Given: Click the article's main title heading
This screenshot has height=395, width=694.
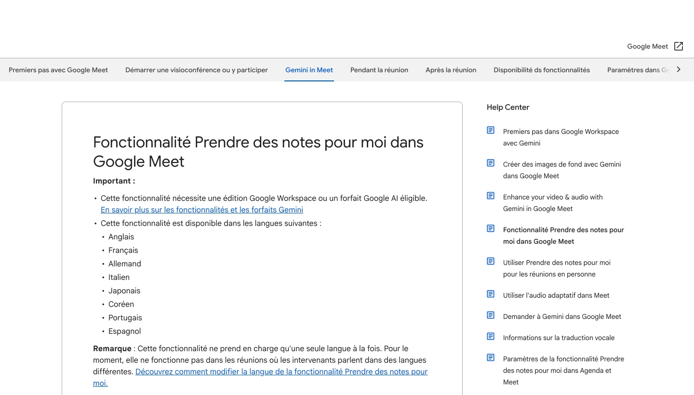Looking at the screenshot, I should pos(258,152).
